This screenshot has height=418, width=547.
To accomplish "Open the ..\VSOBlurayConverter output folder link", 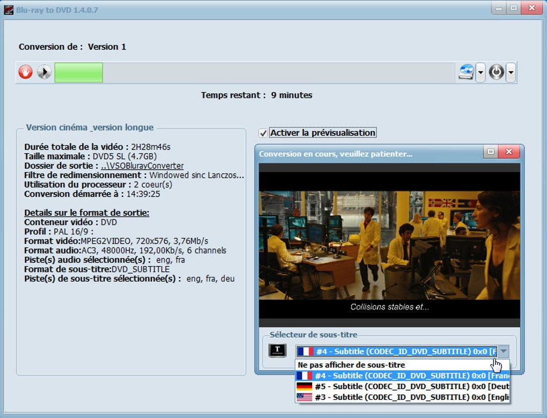I will [142, 166].
